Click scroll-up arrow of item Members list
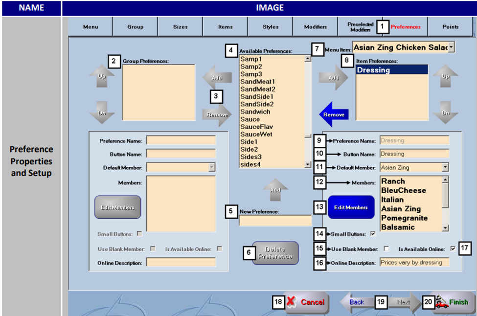The image size is (477, 316). pos(445,180)
